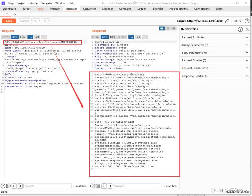The height and width of the screenshot is (196, 252).
Task: Select Hex view in Response panel
Action: coord(112,37)
